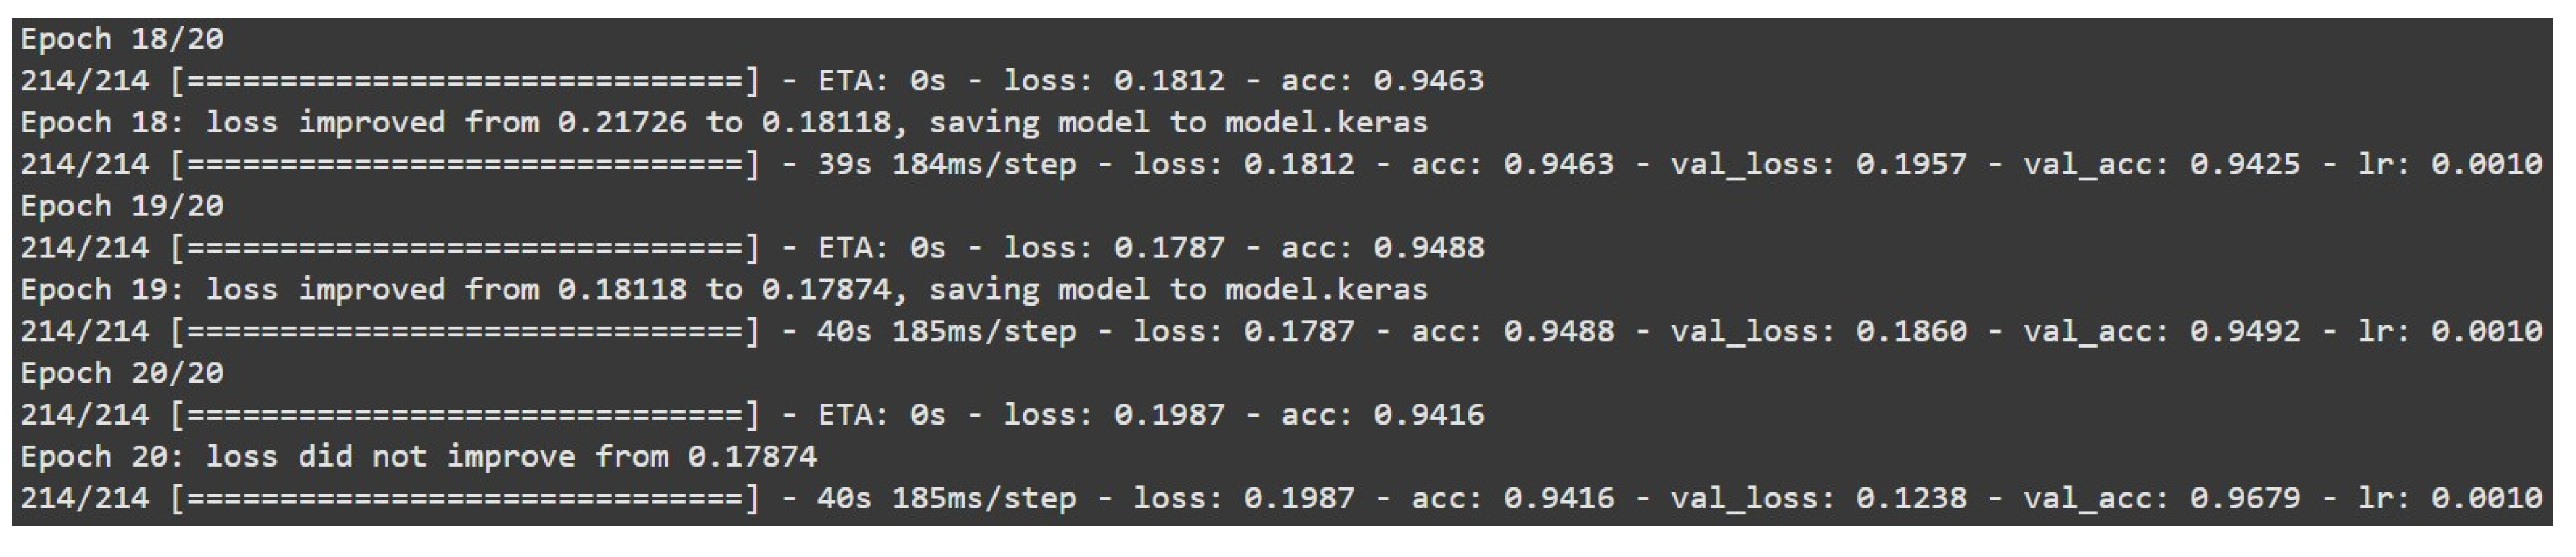Click the lr value on the final line
Image resolution: width=2576 pixels, height=557 pixels.
[x=2486, y=498]
